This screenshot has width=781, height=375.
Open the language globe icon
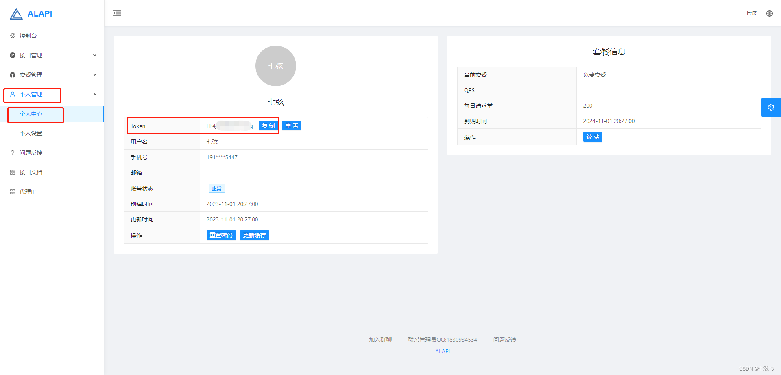(770, 13)
